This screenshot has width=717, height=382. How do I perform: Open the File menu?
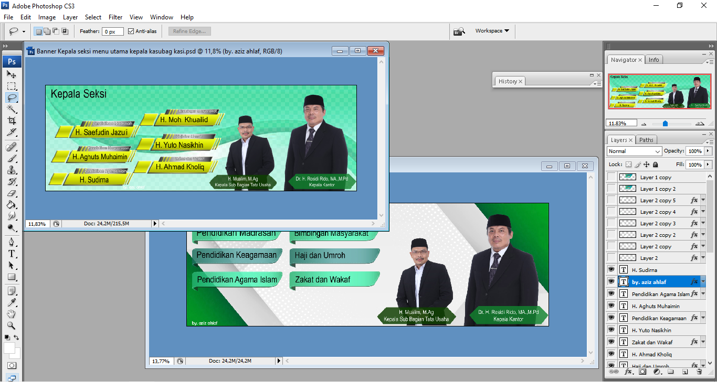[8, 17]
